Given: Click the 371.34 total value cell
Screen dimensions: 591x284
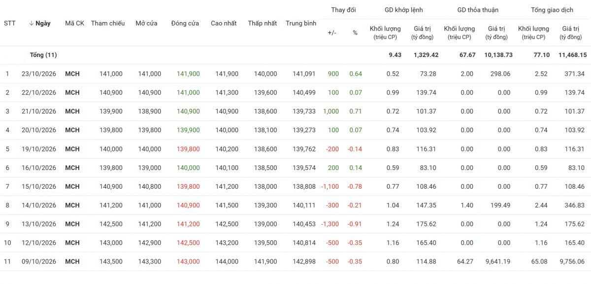Looking at the screenshot, I should (x=574, y=74).
